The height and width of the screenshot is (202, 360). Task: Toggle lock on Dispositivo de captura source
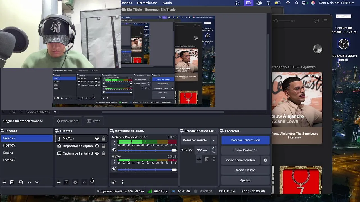[x=103, y=146]
